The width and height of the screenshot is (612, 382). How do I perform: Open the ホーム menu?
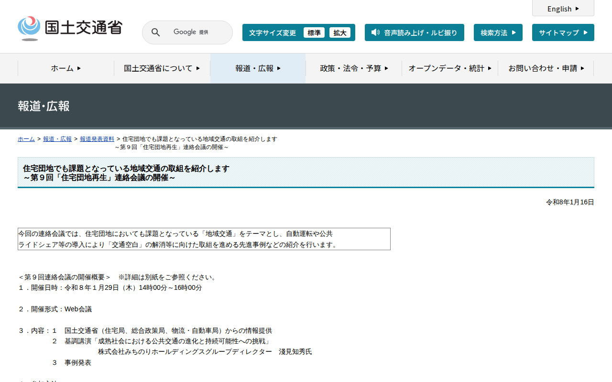[x=66, y=68]
